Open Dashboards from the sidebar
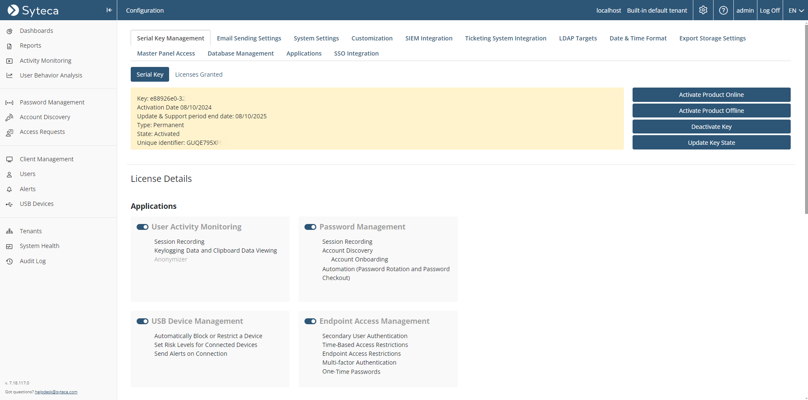 (36, 31)
